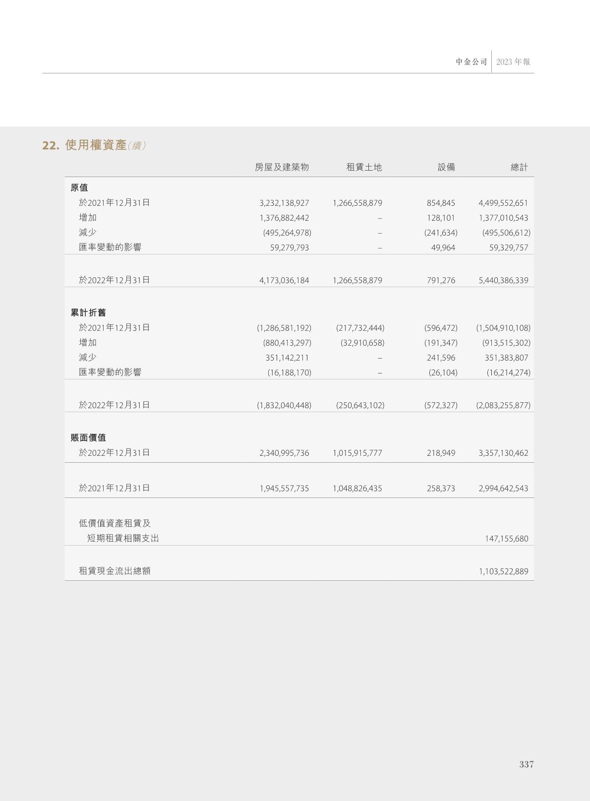Image resolution: width=590 pixels, height=801 pixels.
Task: Click the value 2,994,642,543
Action: (x=503, y=489)
